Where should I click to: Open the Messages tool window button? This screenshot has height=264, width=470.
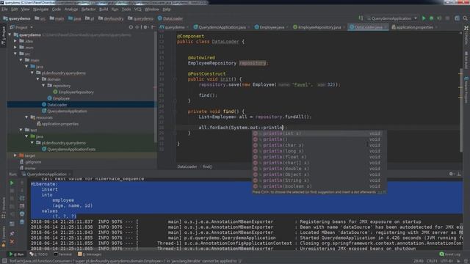click(90, 254)
